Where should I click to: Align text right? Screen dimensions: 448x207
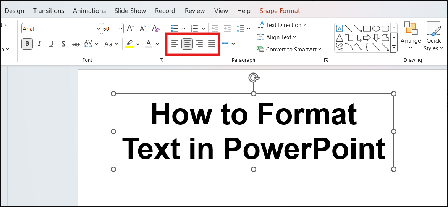pos(199,43)
